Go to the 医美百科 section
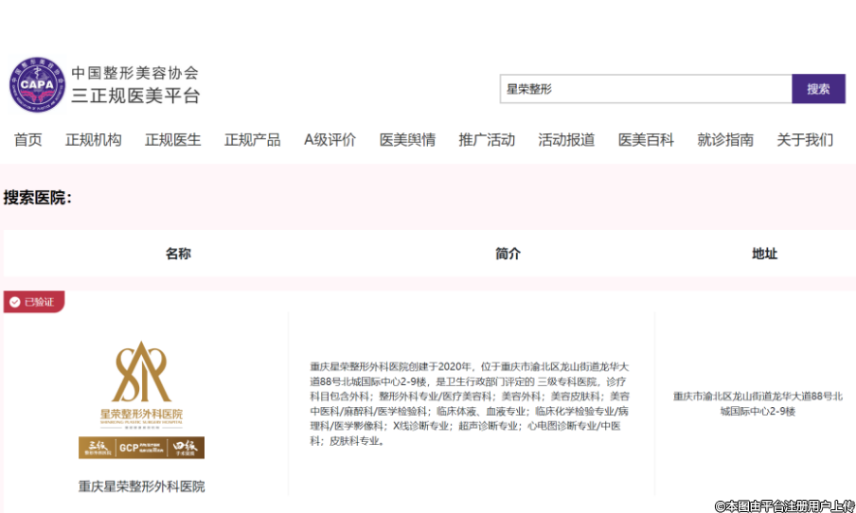 pos(646,140)
